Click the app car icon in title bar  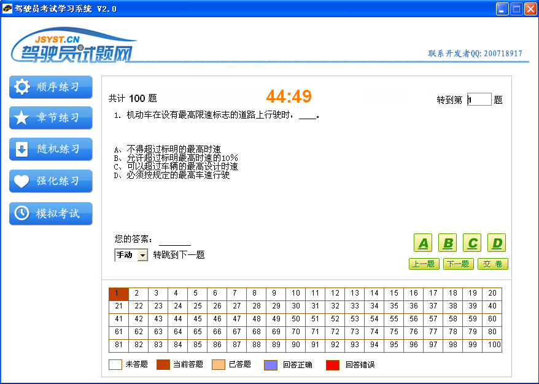7,9
